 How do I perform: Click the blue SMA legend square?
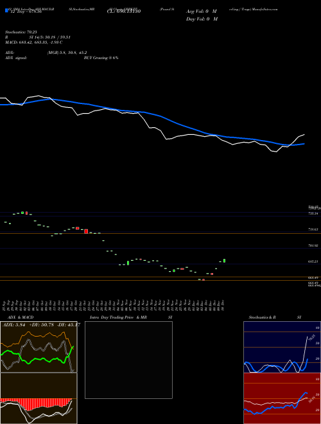click(x=6, y=10)
